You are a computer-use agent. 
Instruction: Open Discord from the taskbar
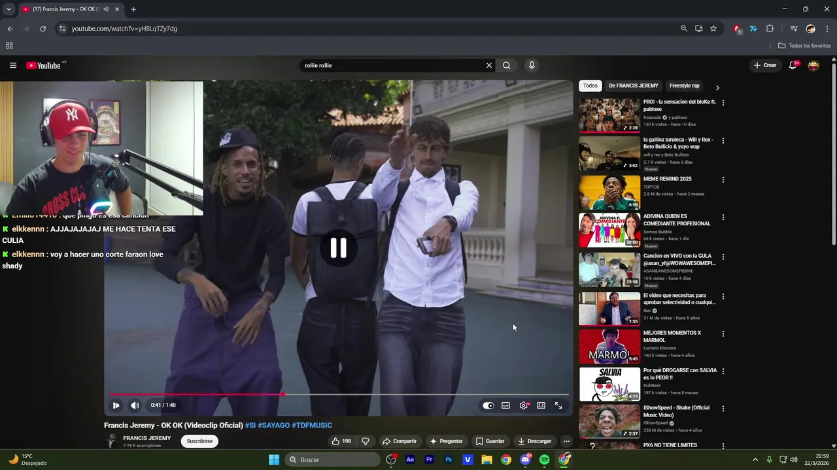(525, 460)
